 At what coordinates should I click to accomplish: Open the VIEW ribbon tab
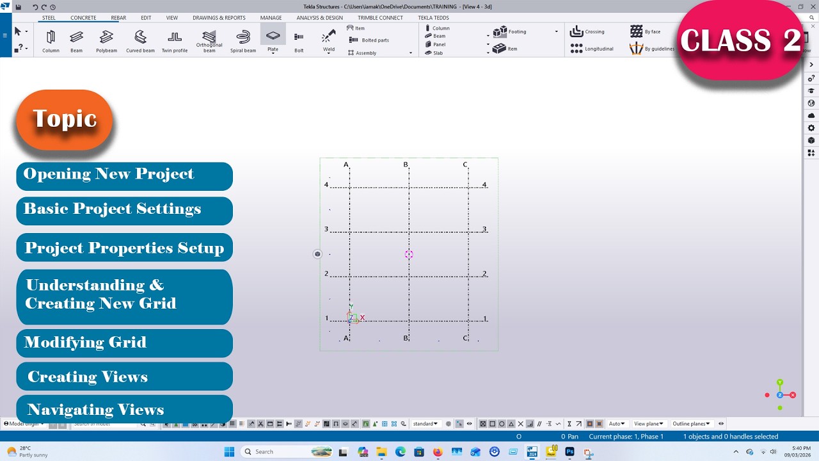click(x=172, y=18)
